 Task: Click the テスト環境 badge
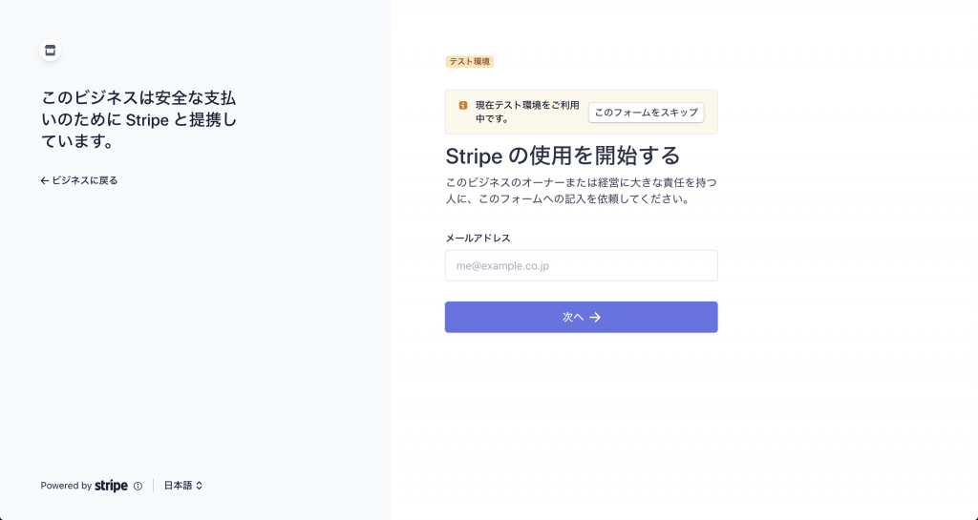[469, 62]
